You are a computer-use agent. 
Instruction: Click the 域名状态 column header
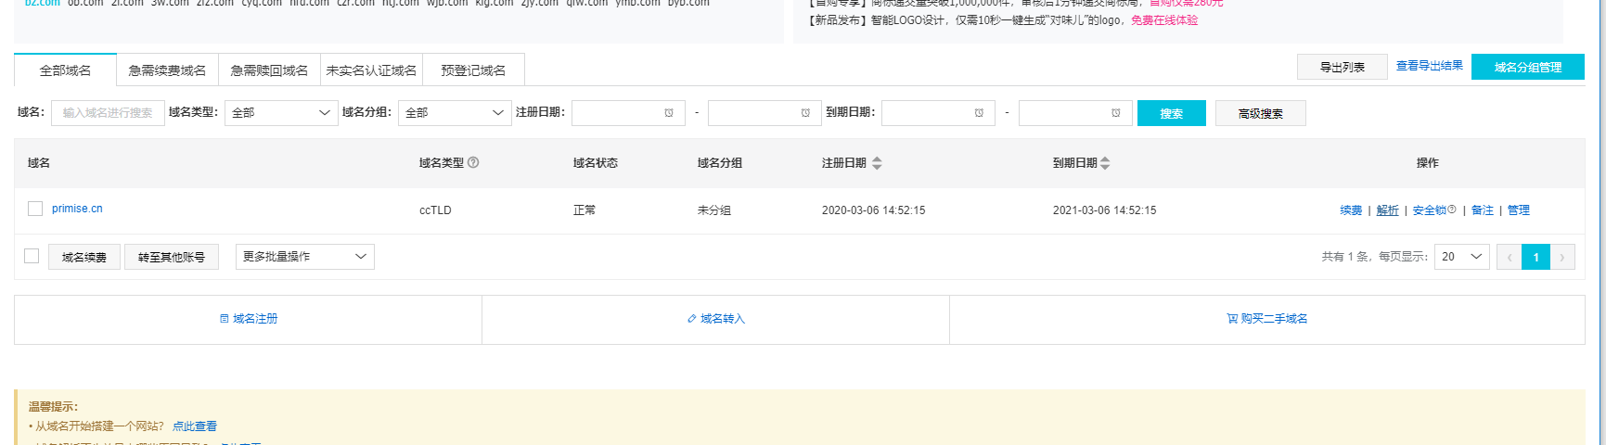coord(596,163)
